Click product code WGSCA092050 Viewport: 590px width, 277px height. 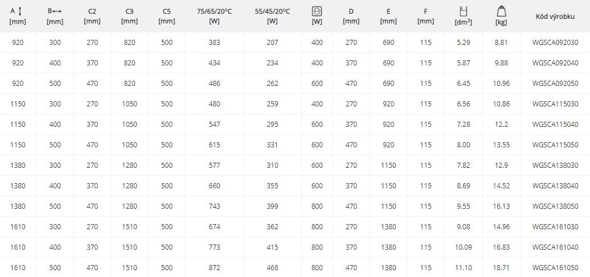(555, 84)
